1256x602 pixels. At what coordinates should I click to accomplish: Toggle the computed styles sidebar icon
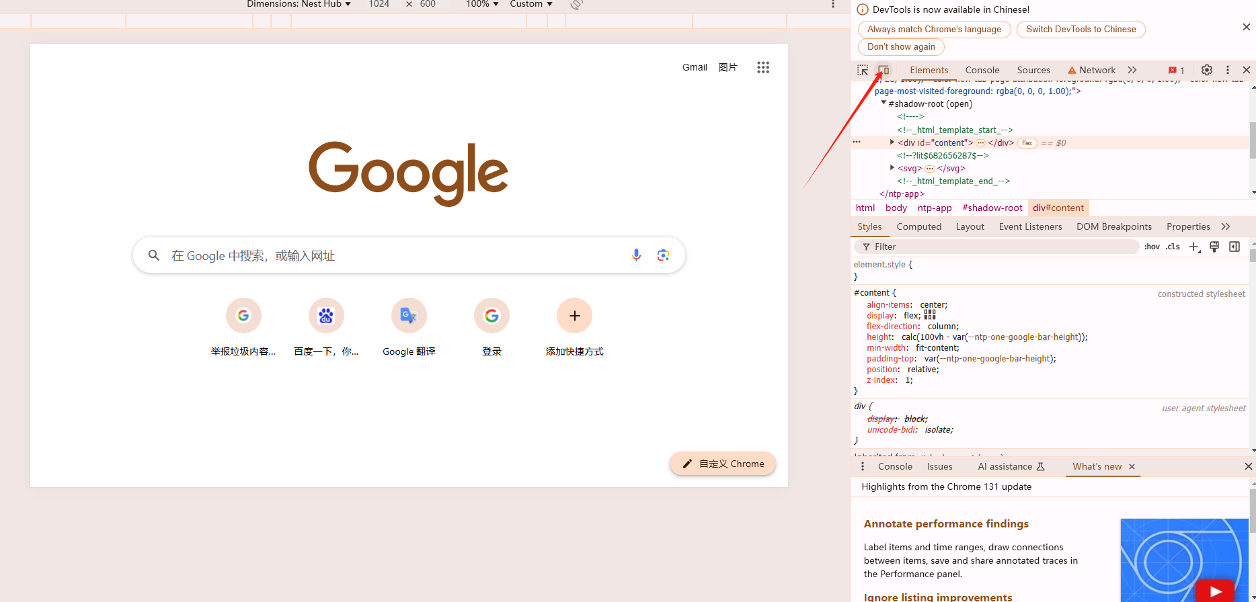pos(1234,247)
